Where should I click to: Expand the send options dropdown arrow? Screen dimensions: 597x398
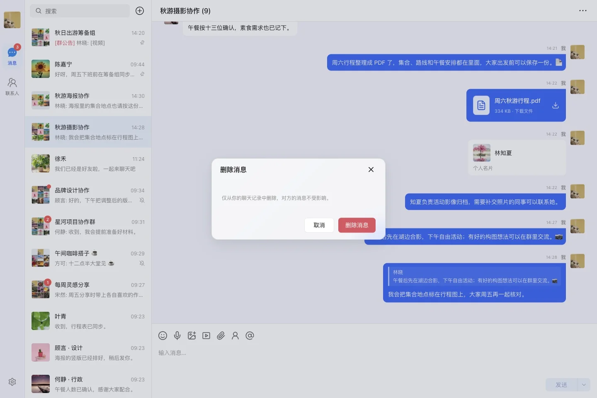(x=584, y=385)
